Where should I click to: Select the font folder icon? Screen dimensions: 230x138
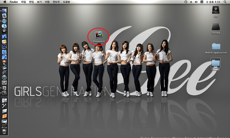[216, 63]
